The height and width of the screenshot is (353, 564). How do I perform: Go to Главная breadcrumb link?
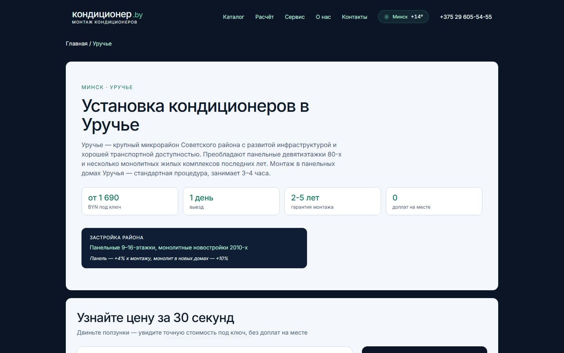(x=77, y=44)
